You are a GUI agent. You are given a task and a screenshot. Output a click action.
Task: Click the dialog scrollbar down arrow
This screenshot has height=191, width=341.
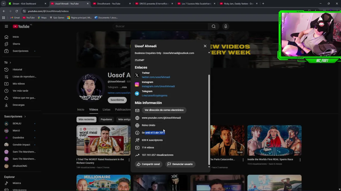(x=209, y=167)
